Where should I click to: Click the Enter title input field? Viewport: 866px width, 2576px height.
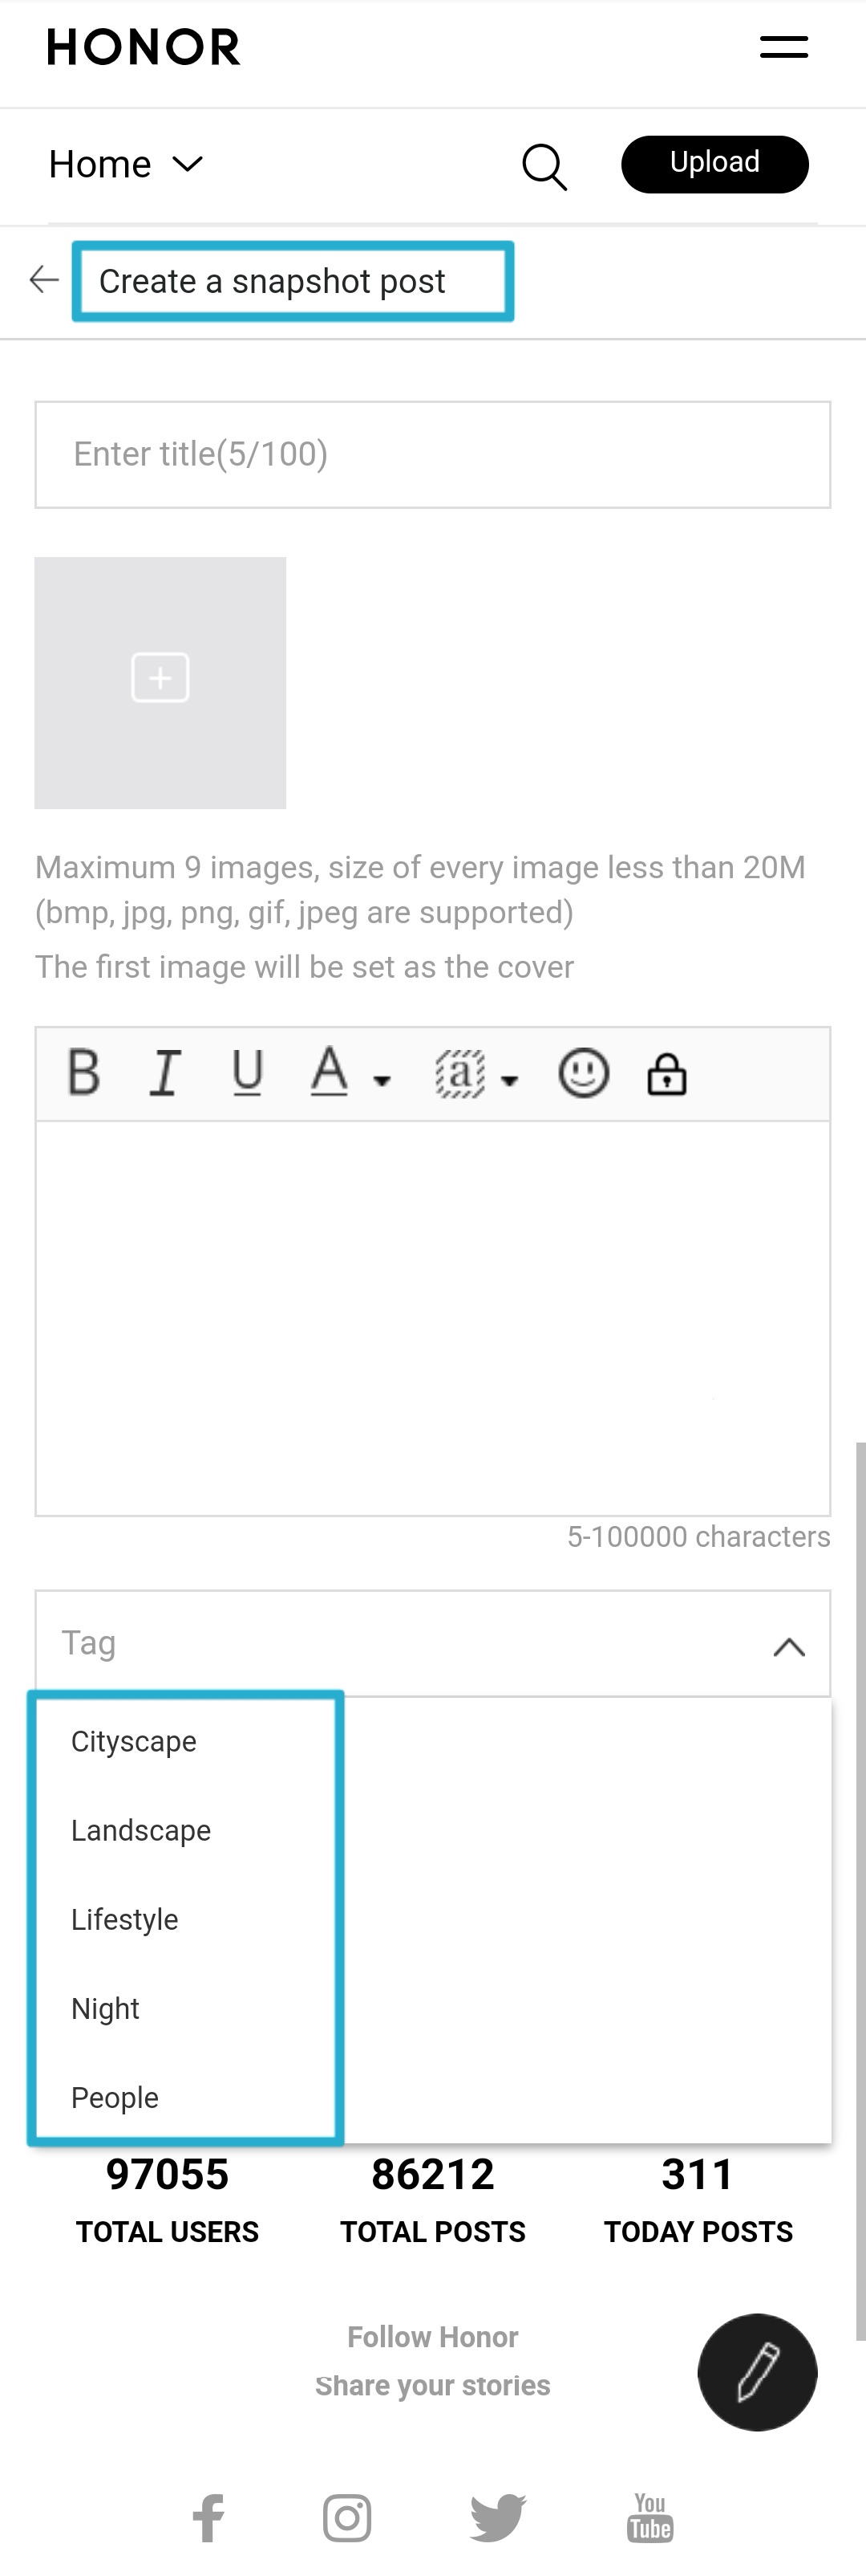click(432, 455)
